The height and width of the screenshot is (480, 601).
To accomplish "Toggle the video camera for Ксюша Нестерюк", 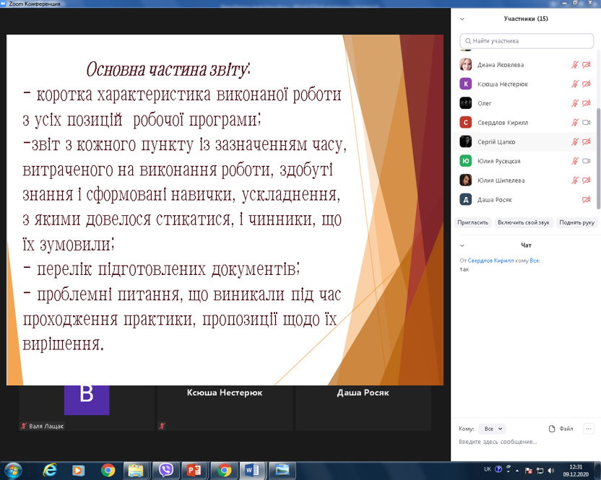I will pos(586,84).
